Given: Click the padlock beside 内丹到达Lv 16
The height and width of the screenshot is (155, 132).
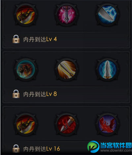Looking at the screenshot, I should [16, 149].
